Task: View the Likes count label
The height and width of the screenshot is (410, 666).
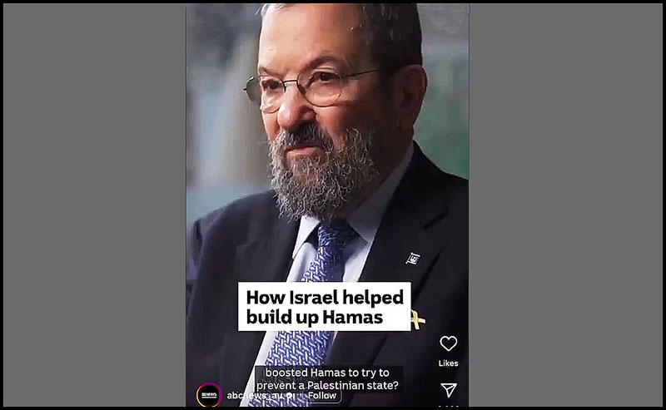Action: click(x=448, y=363)
